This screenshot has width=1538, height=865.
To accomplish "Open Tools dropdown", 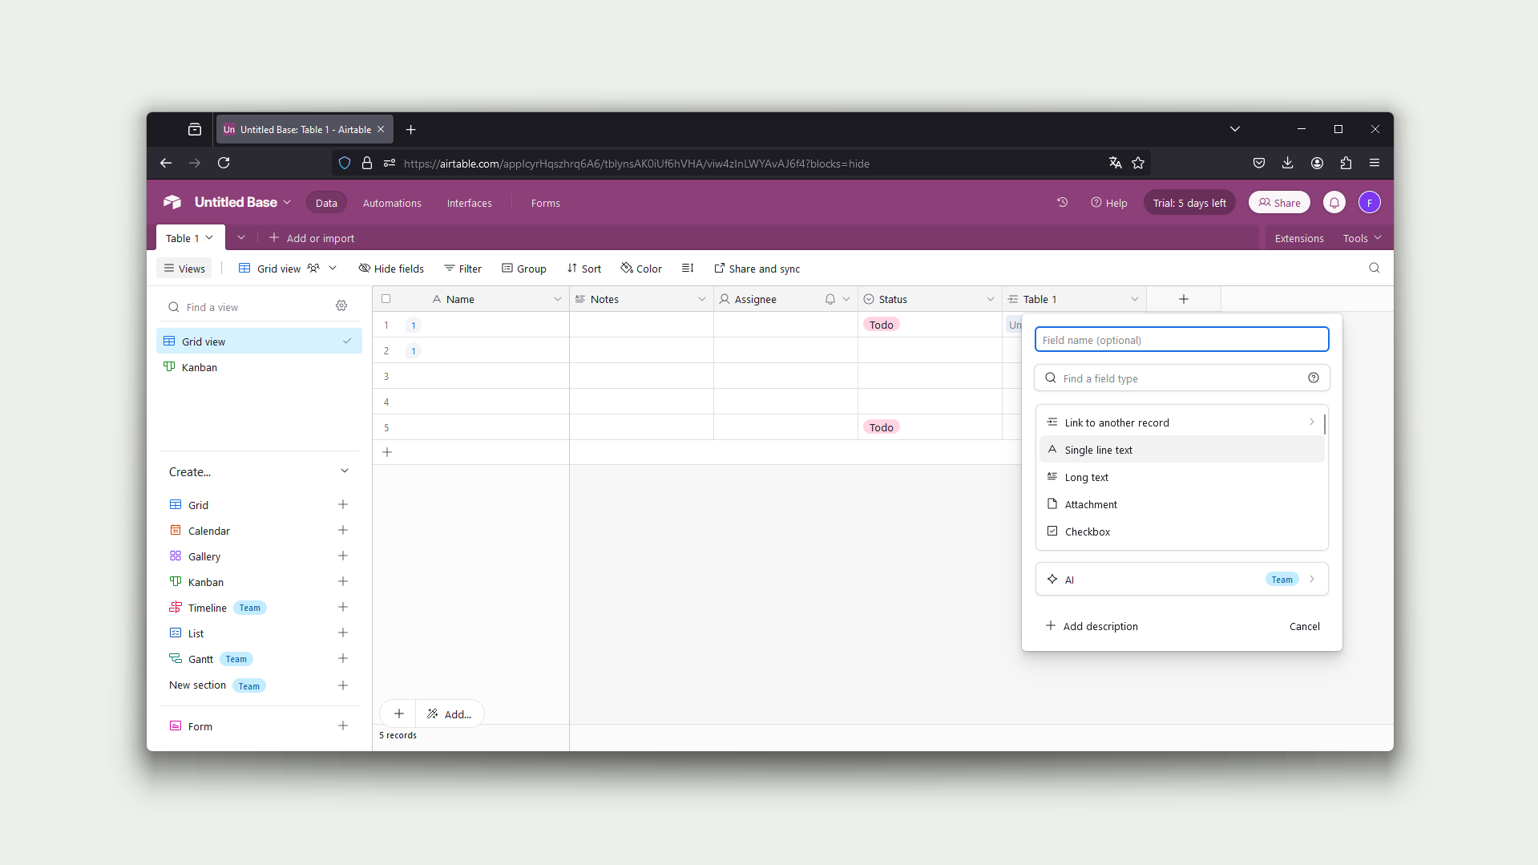I will point(1362,238).
